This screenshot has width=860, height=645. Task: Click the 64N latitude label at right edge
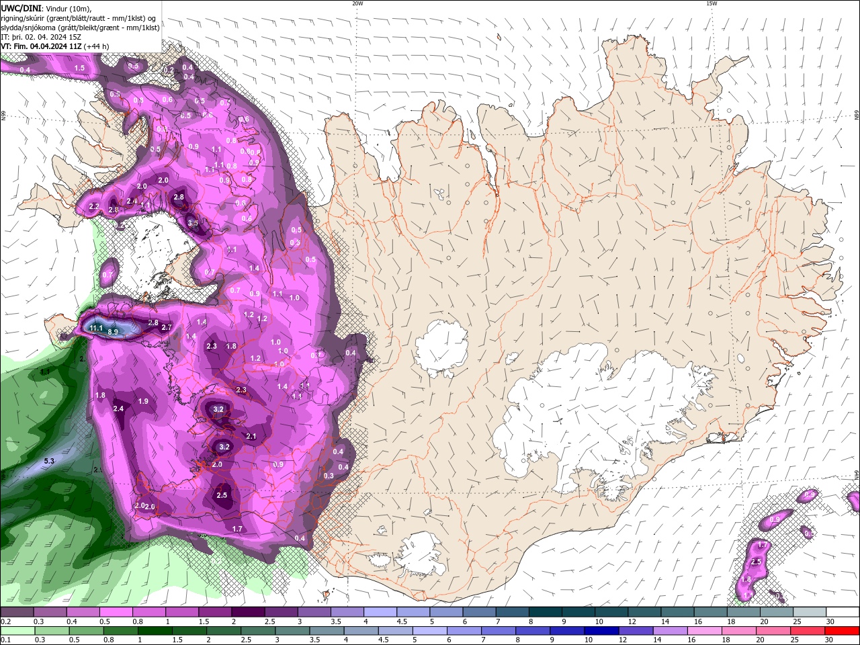pyautogui.click(x=857, y=476)
